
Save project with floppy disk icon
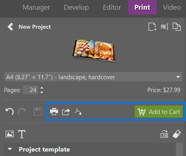(x=38, y=112)
